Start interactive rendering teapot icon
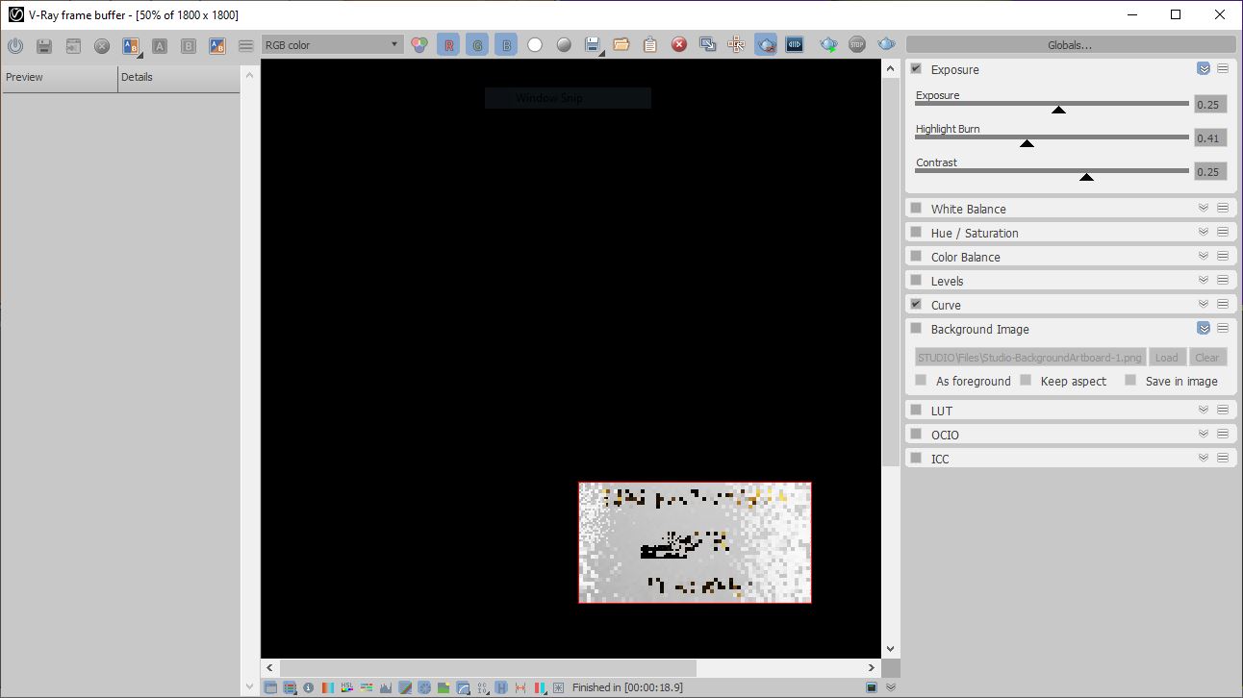The image size is (1243, 698). point(828,44)
